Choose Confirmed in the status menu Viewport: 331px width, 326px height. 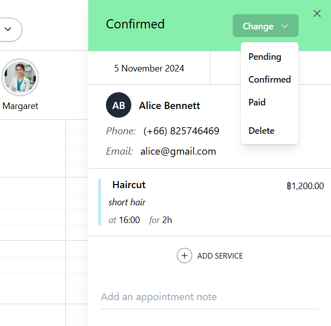269,80
